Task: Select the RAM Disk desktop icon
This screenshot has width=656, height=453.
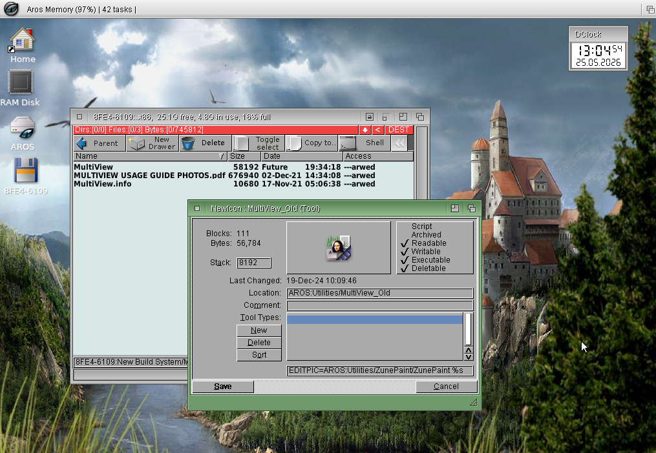Action: 19,88
